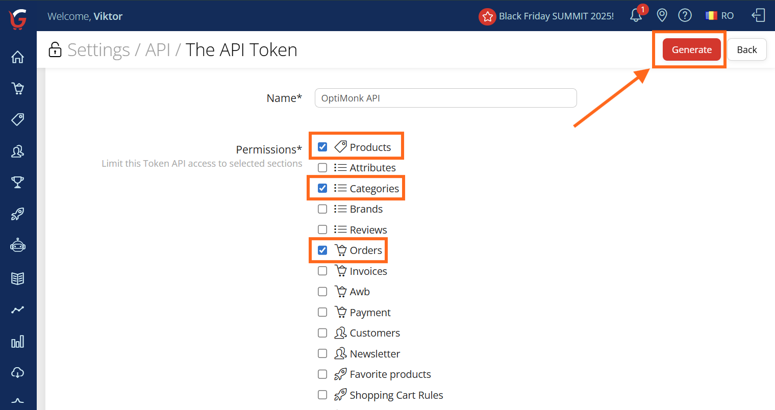Click the Settings breadcrumb link

click(x=98, y=50)
